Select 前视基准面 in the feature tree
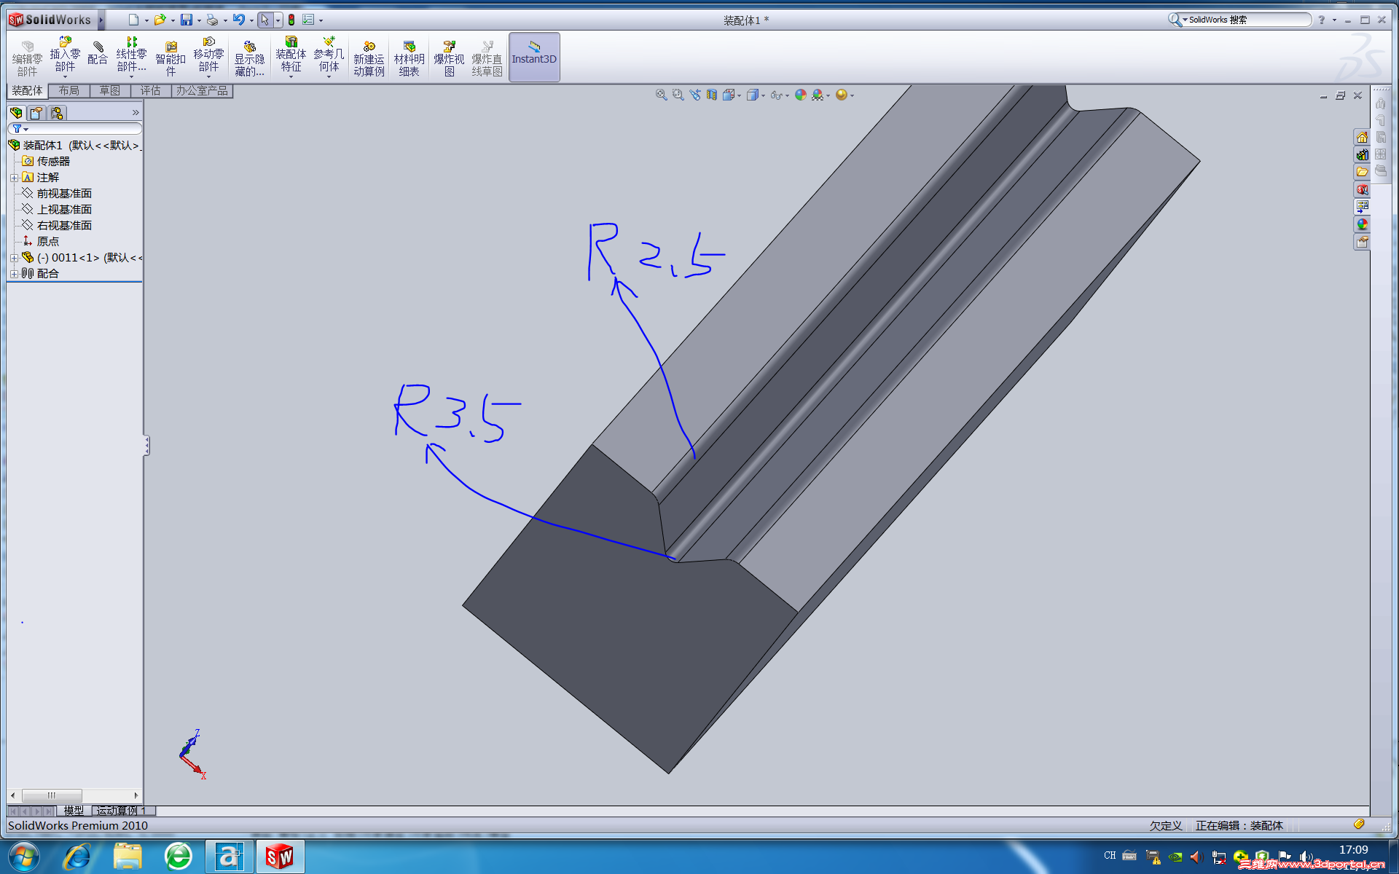The width and height of the screenshot is (1399, 874). click(x=64, y=194)
